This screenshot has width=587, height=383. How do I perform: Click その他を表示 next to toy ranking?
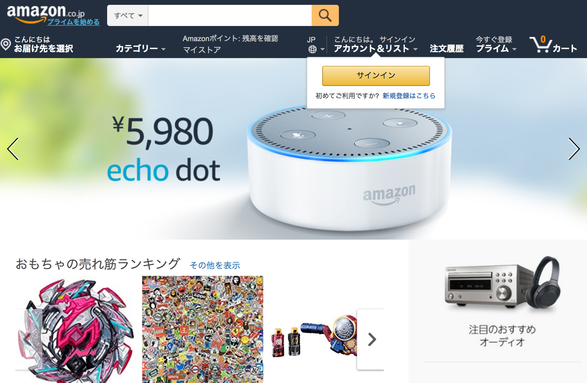click(x=215, y=265)
